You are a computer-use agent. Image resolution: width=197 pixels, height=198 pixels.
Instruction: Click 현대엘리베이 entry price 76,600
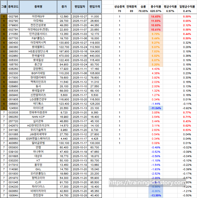(x=95, y=78)
